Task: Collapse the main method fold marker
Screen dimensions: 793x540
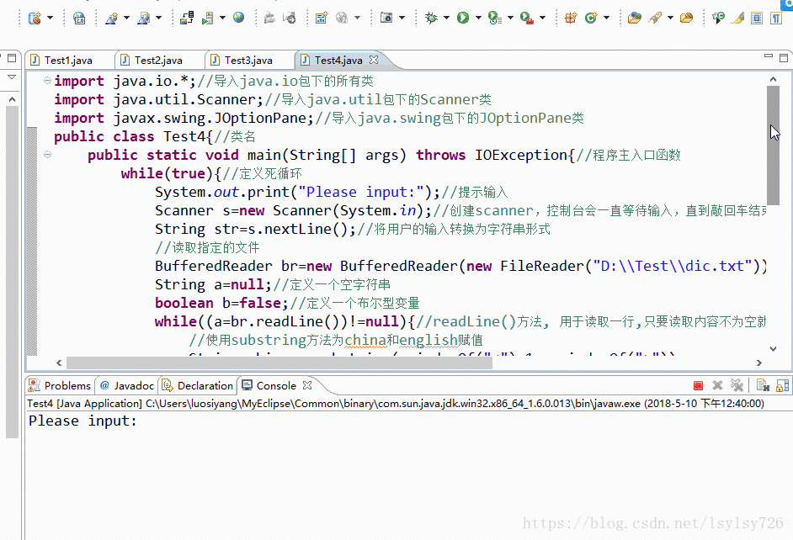Action: pyautogui.click(x=47, y=154)
